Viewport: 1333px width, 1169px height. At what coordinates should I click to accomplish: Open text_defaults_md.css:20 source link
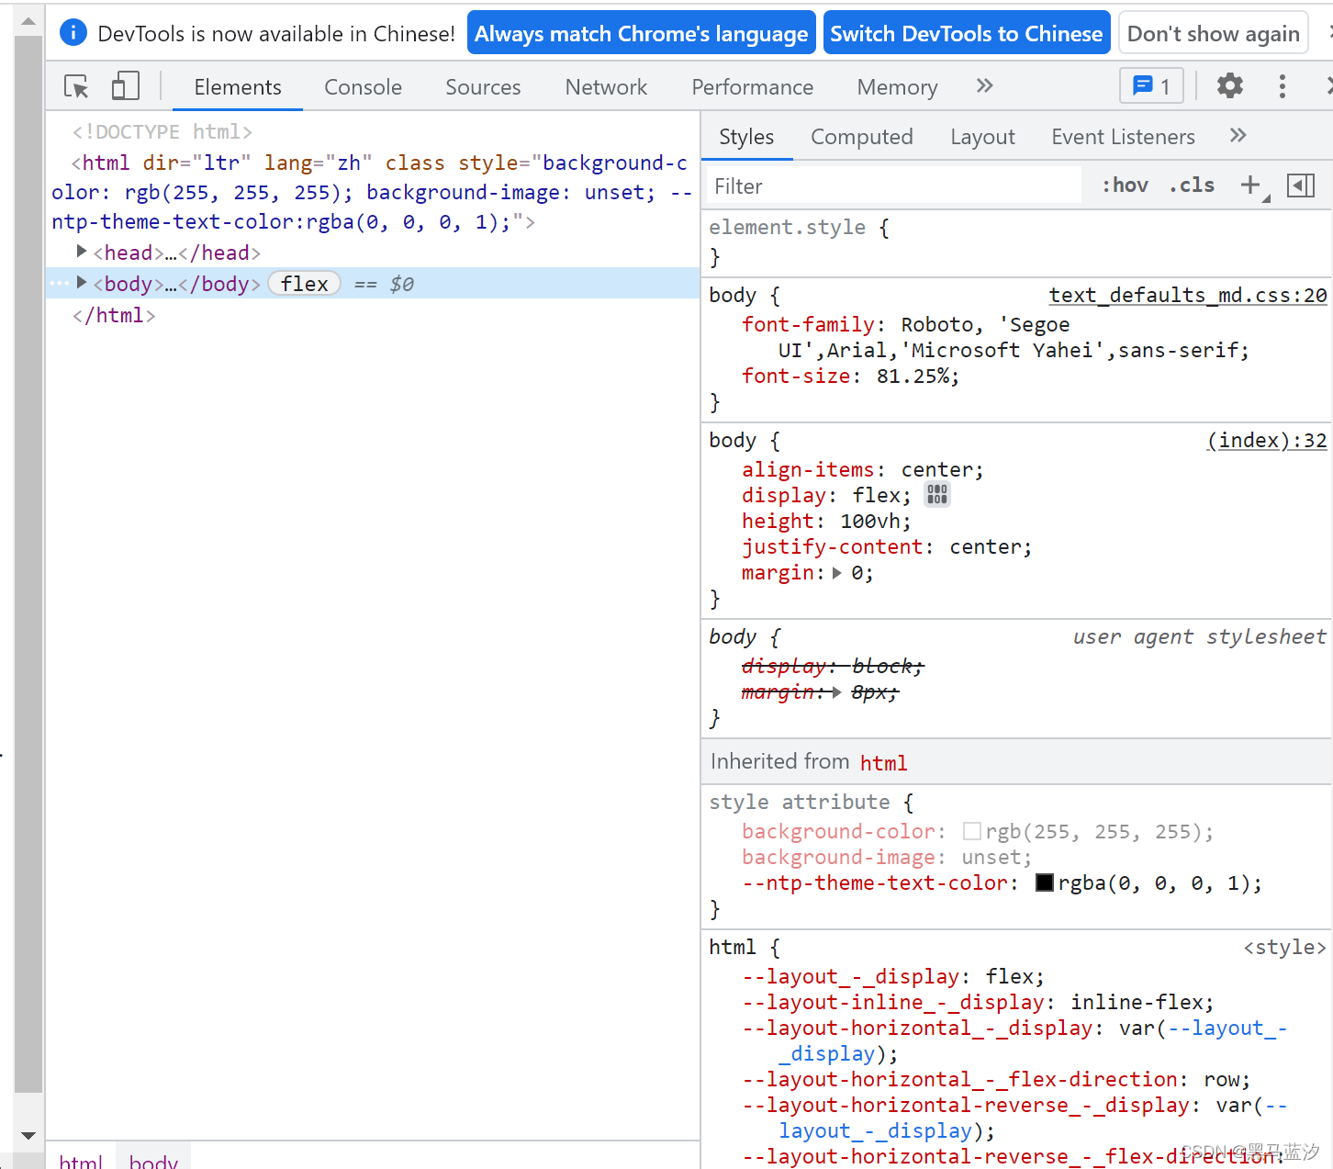click(1187, 296)
